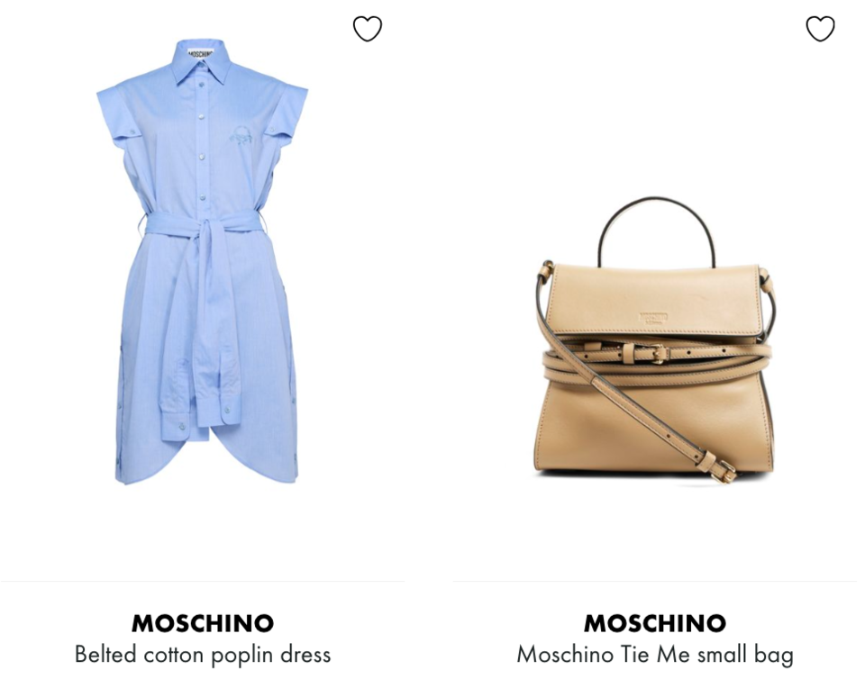The height and width of the screenshot is (679, 865).
Task: Open the Belted cotton poplin dress title link
Action: pyautogui.click(x=203, y=654)
